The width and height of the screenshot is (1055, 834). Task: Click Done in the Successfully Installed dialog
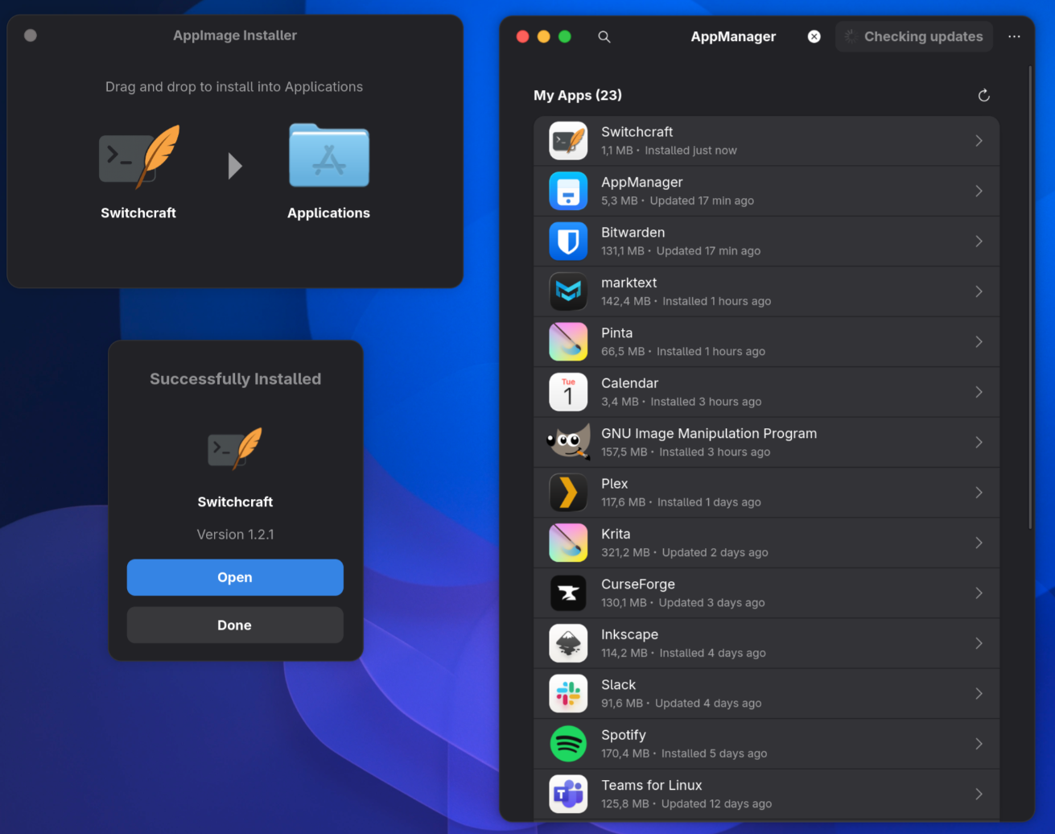coord(235,625)
